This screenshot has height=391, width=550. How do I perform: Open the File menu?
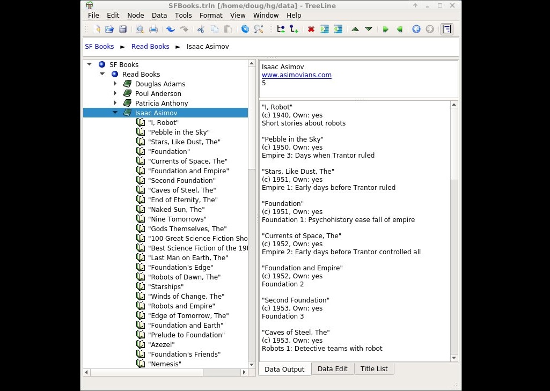(93, 16)
